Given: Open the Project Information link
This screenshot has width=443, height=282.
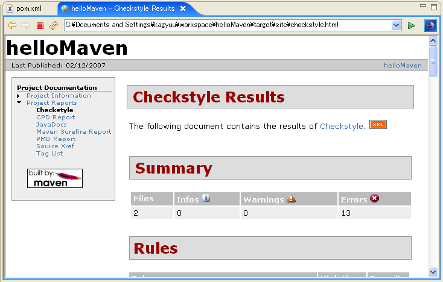Looking at the screenshot, I should pyautogui.click(x=59, y=96).
